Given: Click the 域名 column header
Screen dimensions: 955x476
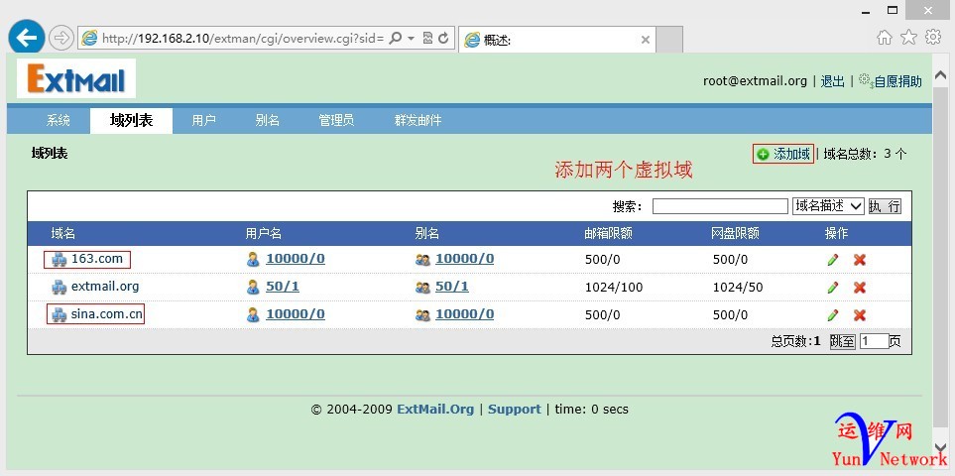Looking at the screenshot, I should tap(63, 234).
